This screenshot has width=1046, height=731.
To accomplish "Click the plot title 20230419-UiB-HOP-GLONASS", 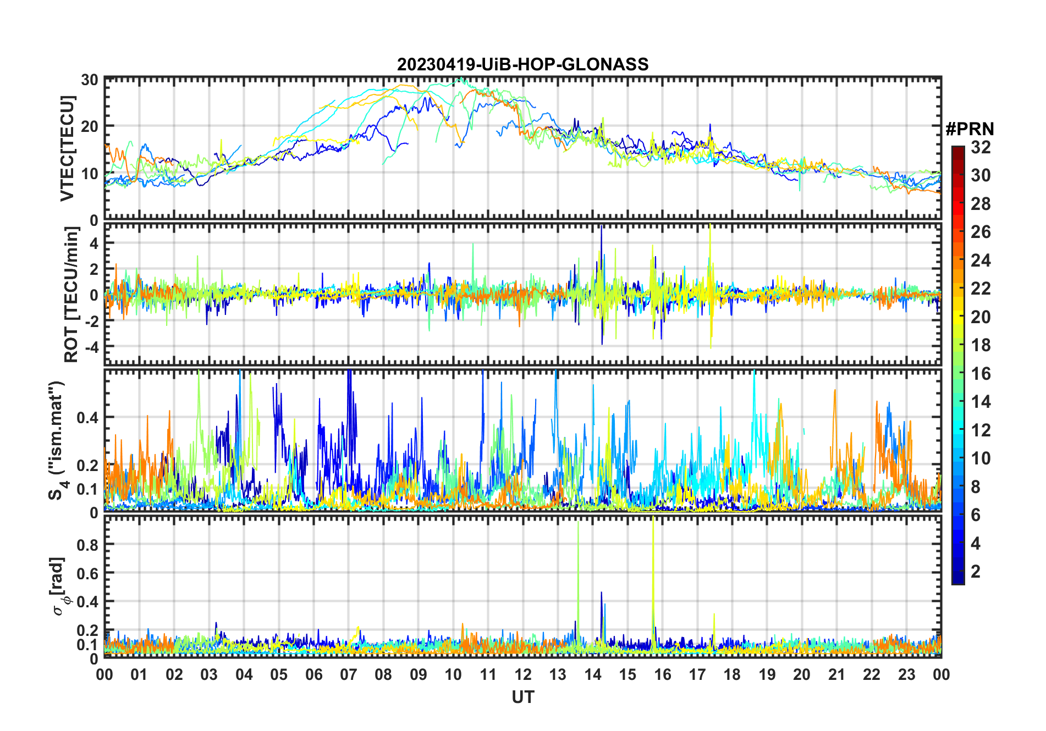I will pyautogui.click(x=522, y=65).
